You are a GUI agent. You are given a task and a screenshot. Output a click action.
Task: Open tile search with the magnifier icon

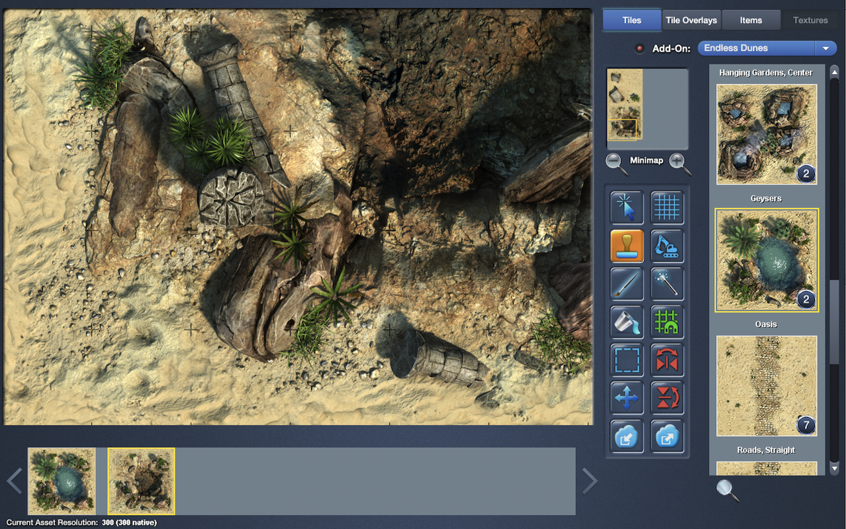(x=728, y=490)
